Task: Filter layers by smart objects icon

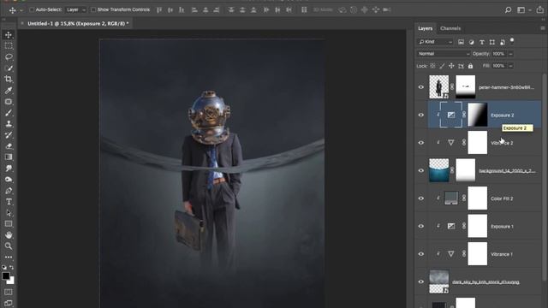Action: tap(503, 42)
